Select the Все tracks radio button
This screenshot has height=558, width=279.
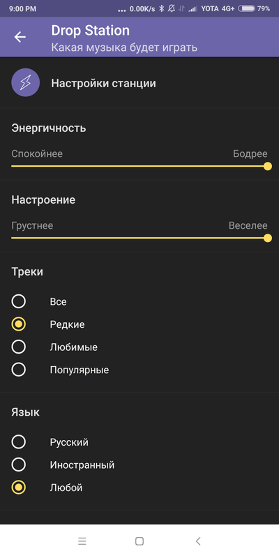19,301
